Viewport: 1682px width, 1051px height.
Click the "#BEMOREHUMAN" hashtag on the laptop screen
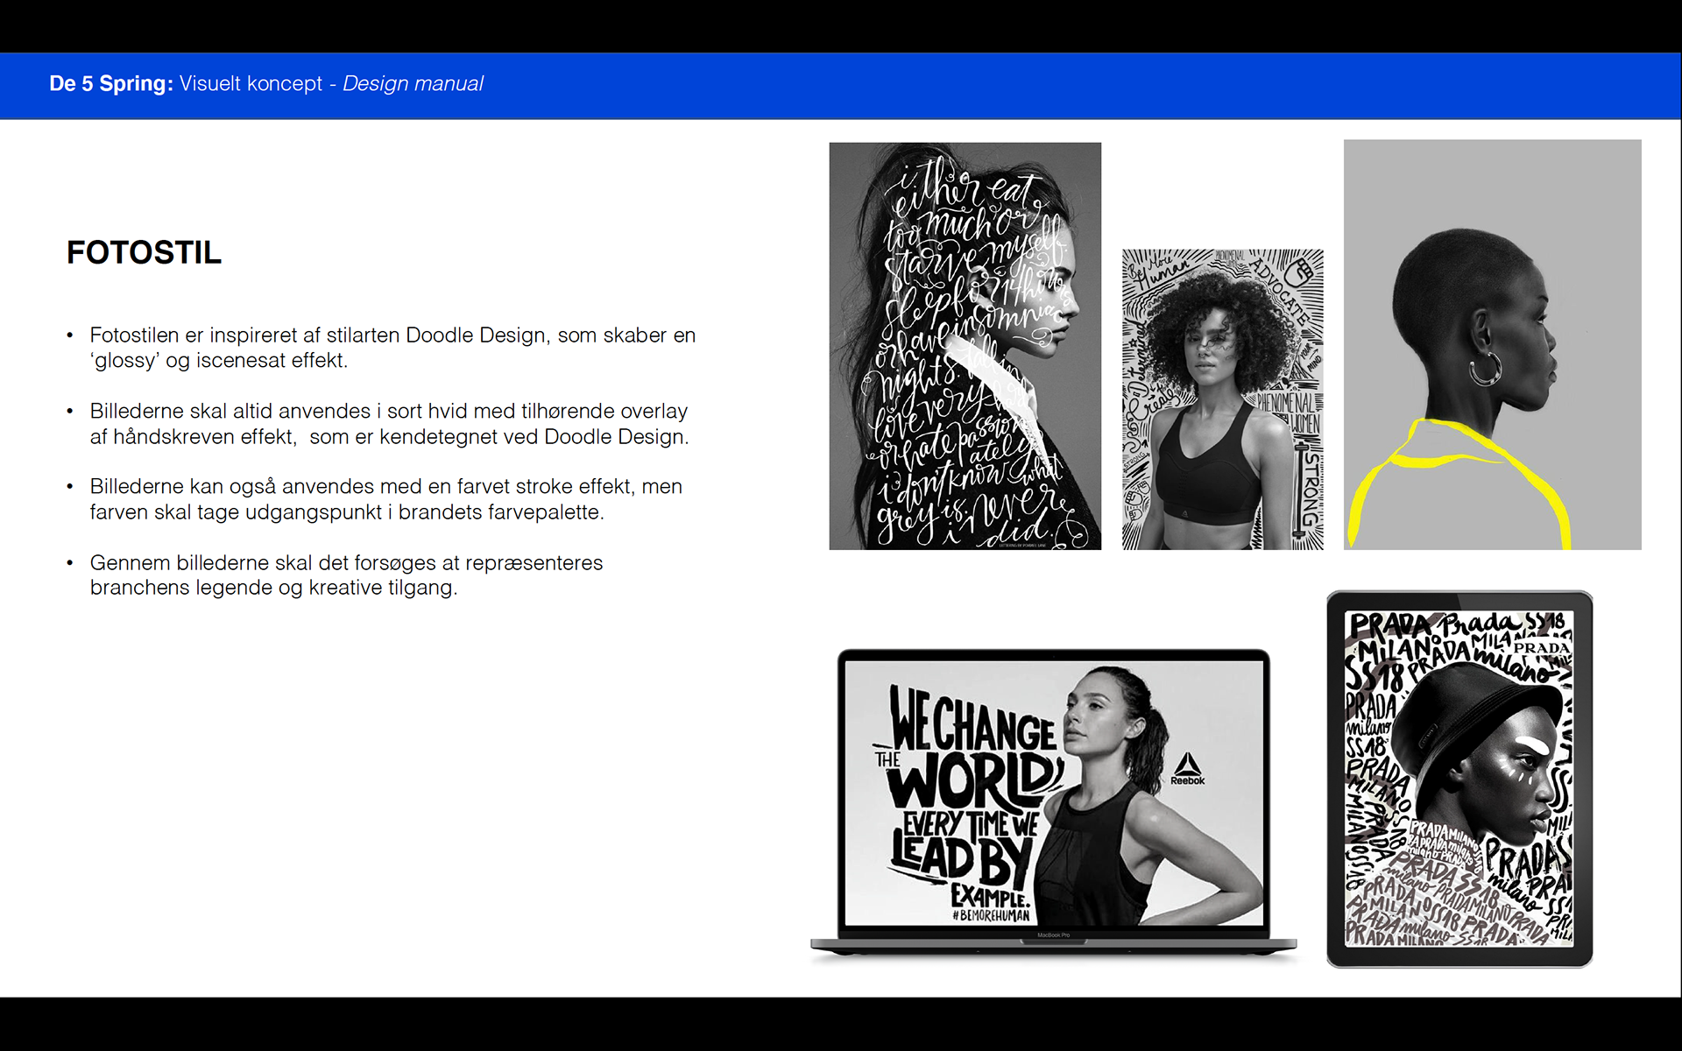pyautogui.click(x=991, y=915)
